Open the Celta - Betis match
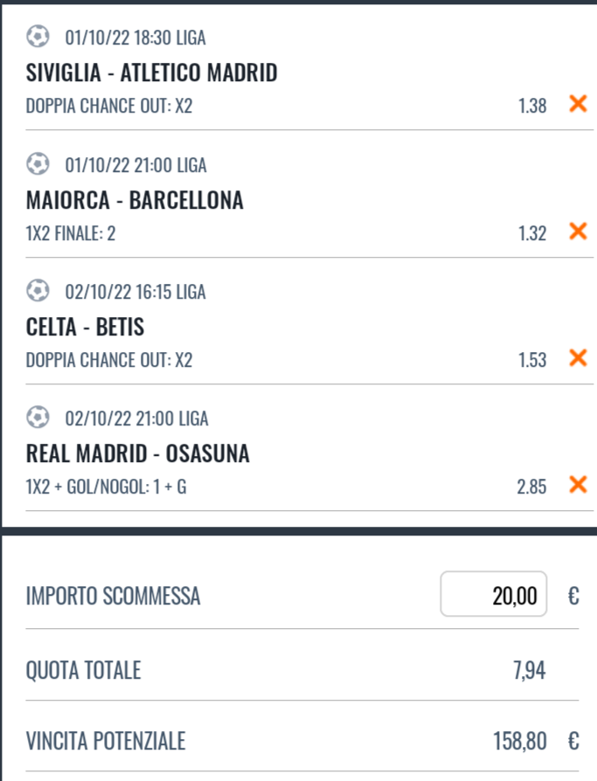Viewport: 597px width, 781px height. 85,328
